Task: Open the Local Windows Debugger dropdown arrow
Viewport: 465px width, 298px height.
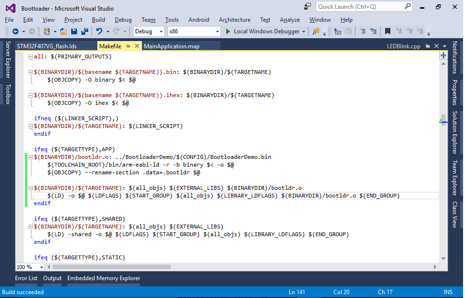Action: (304, 31)
